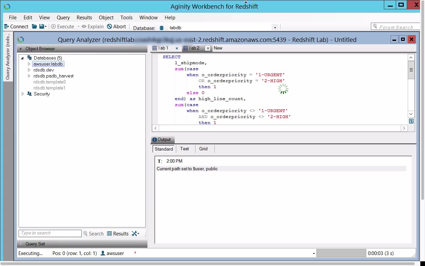This screenshot has width=425, height=266.
Task: Open a query file with folder icon
Action: point(35,27)
